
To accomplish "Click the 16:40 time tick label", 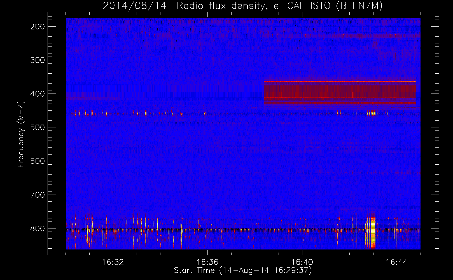I will point(302,262).
